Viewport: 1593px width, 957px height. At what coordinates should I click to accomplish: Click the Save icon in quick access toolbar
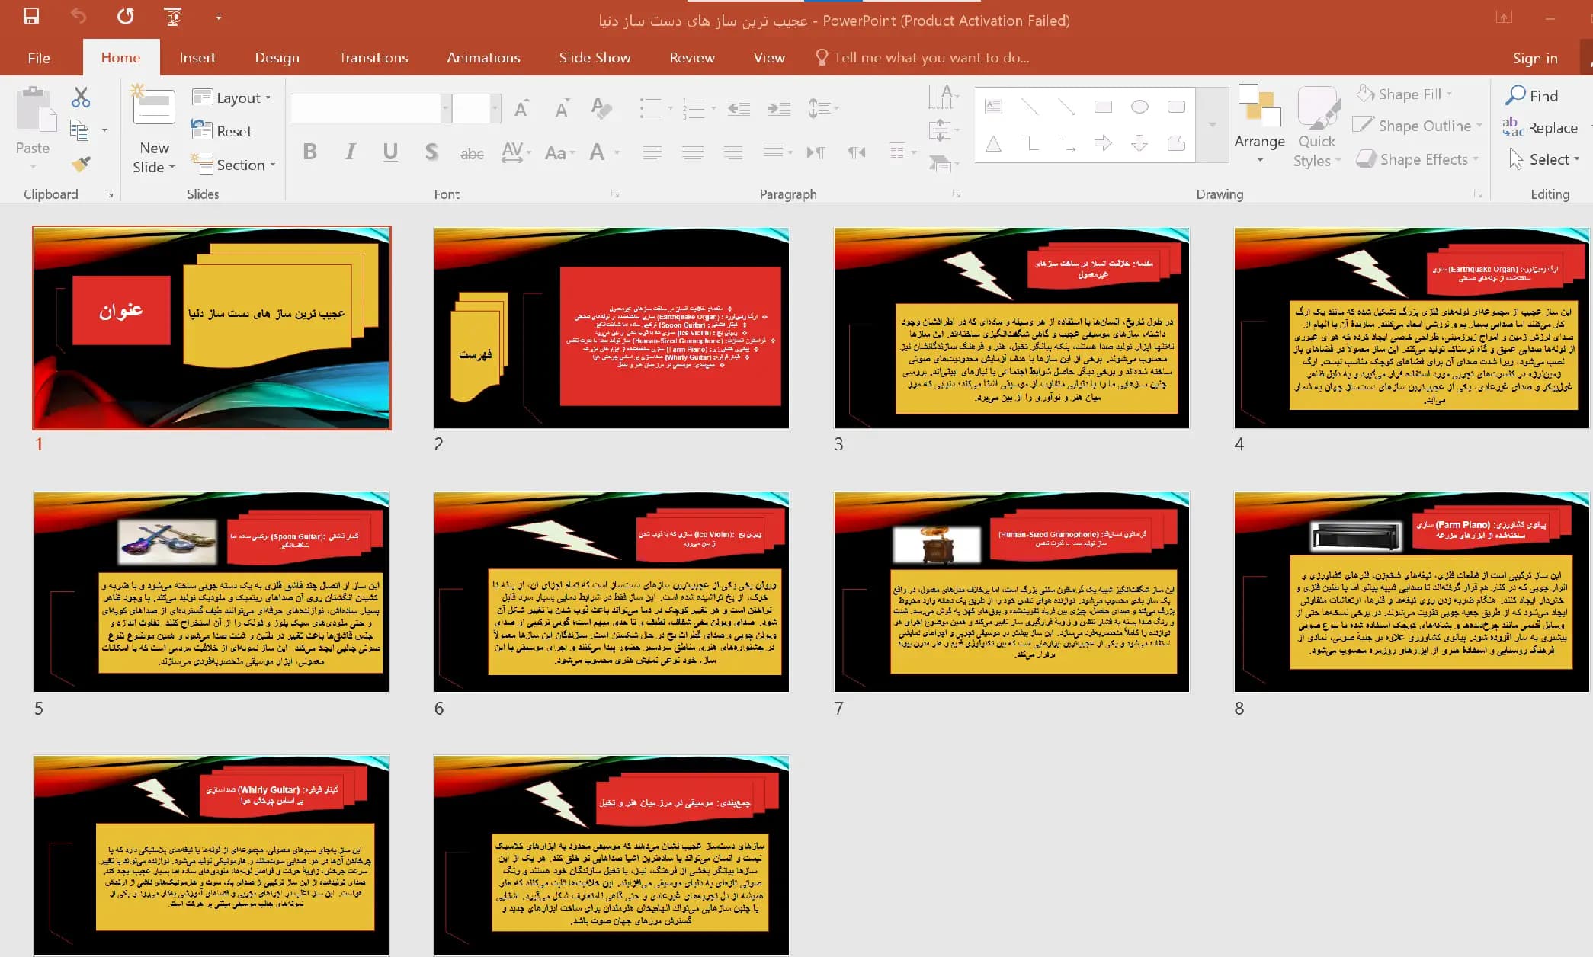[x=31, y=16]
